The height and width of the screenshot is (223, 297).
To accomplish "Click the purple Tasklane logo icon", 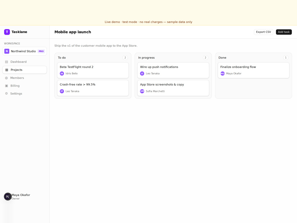I will (7, 32).
